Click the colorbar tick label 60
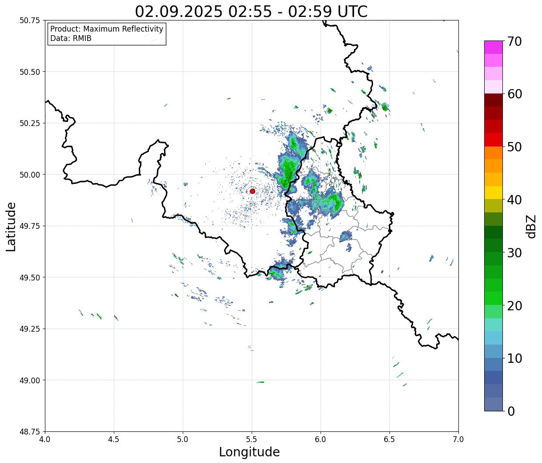This screenshot has width=542, height=463. (515, 94)
